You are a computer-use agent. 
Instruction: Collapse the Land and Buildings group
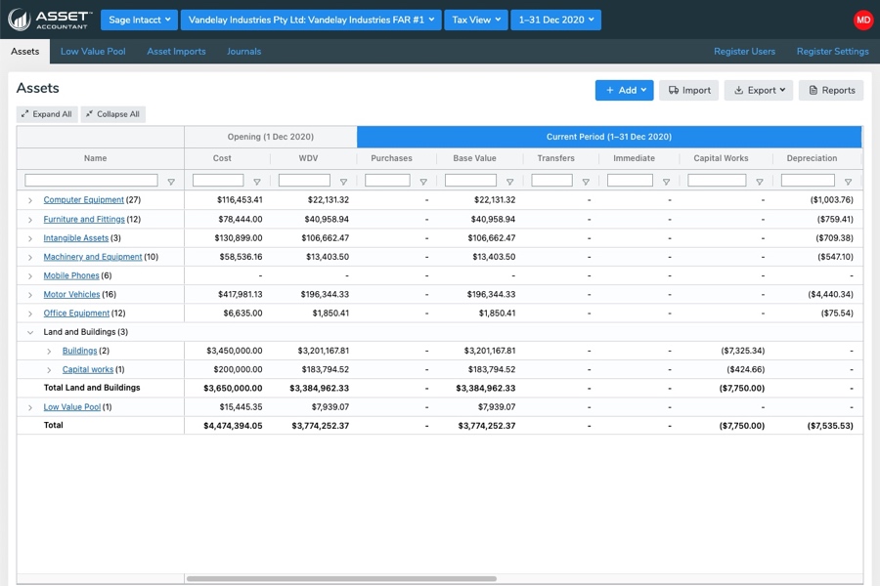click(30, 332)
